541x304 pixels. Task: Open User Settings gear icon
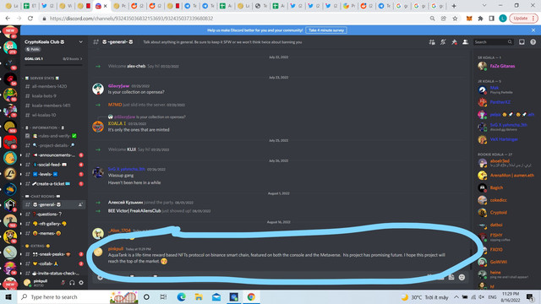[x=81, y=283]
